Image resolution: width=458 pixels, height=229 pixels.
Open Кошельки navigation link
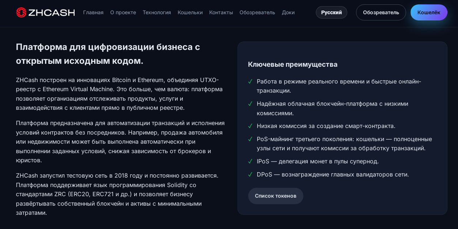[190, 12]
